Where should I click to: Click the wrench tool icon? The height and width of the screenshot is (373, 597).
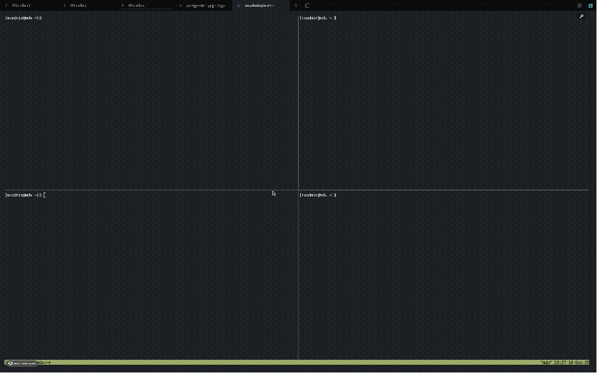582,17
